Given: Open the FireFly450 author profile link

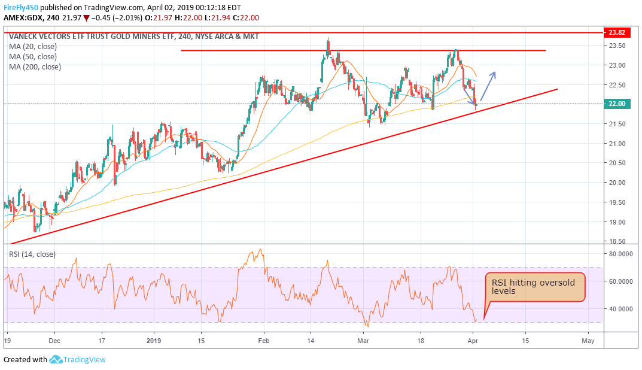Looking at the screenshot, I should pyautogui.click(x=21, y=8).
